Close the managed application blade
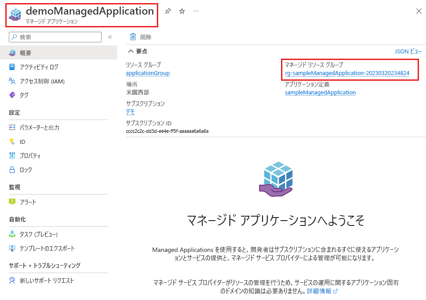The height and width of the screenshot is (300, 426). 419,11
